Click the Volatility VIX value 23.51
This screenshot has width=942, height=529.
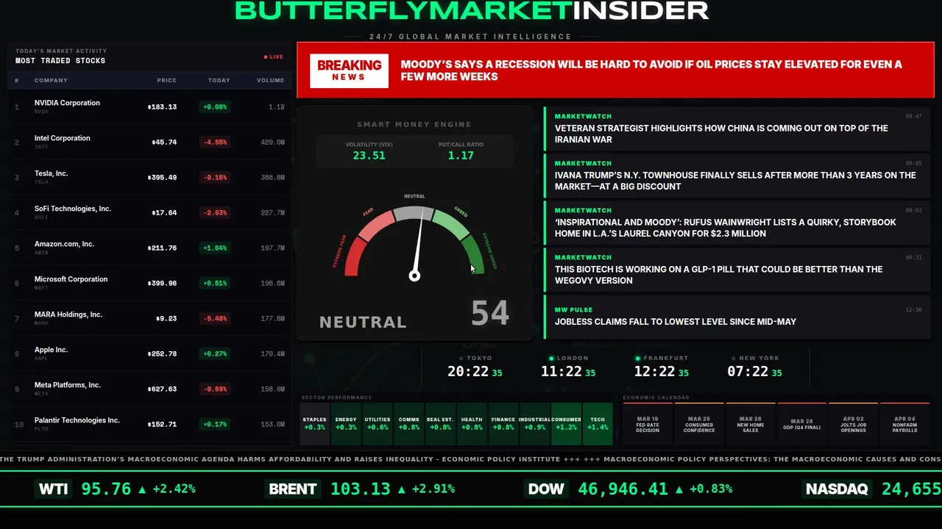pyautogui.click(x=369, y=156)
